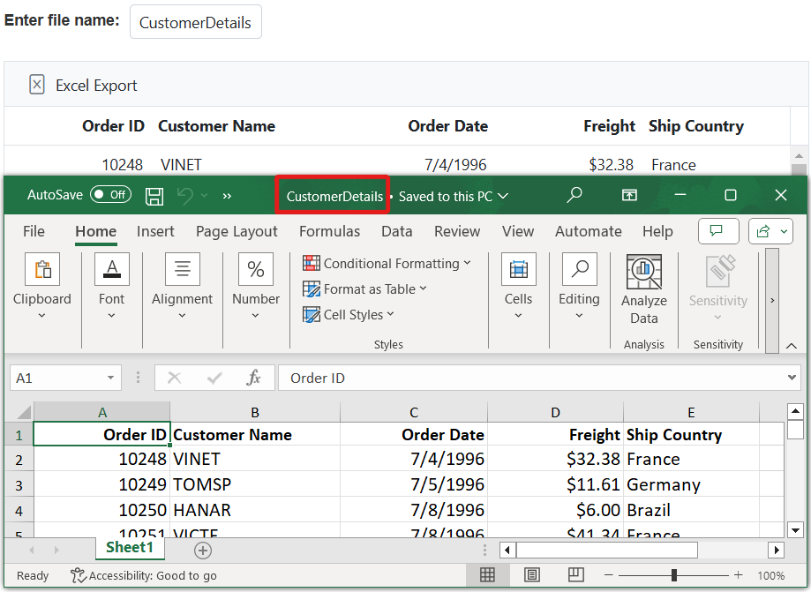Click Accessibility: Good to go status
The image size is (811, 592).
pyautogui.click(x=144, y=575)
